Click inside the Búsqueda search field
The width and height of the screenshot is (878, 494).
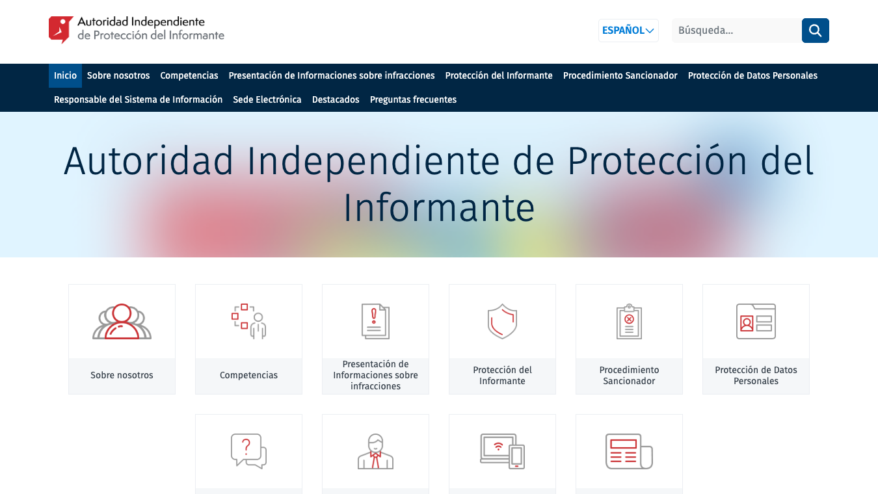point(735,30)
